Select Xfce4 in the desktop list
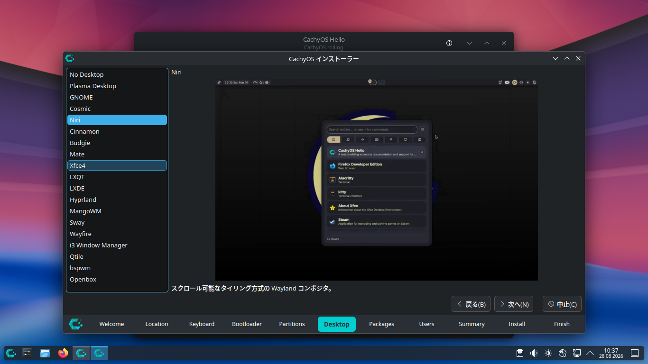Viewport: 648px width, 364px height. tap(117, 165)
